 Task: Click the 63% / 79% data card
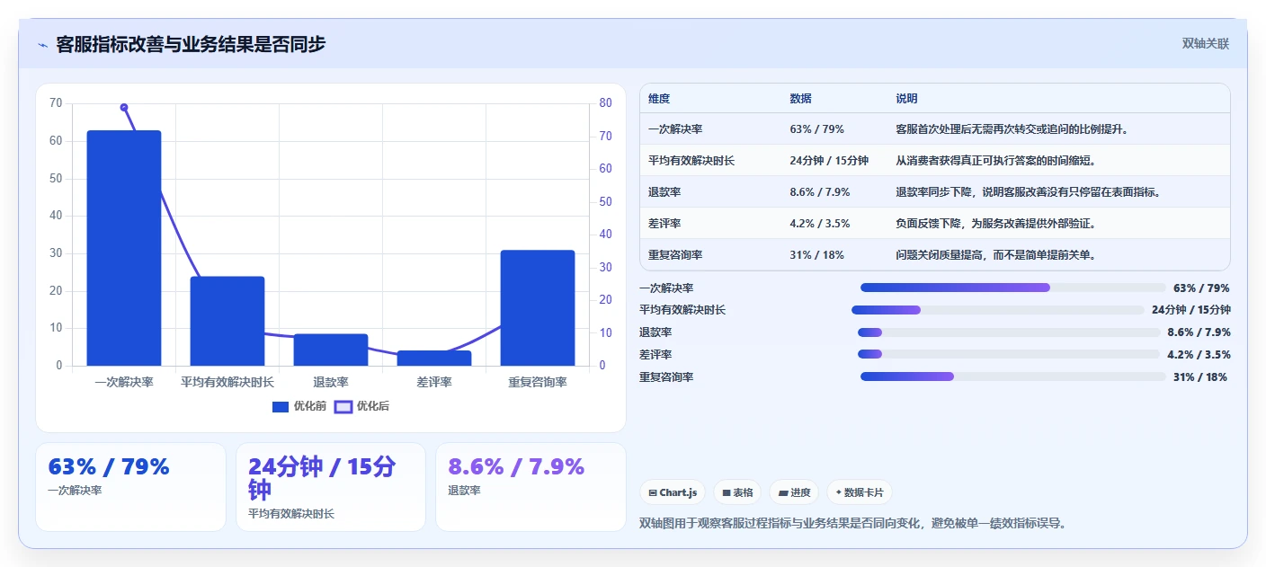pyautogui.click(x=130, y=487)
